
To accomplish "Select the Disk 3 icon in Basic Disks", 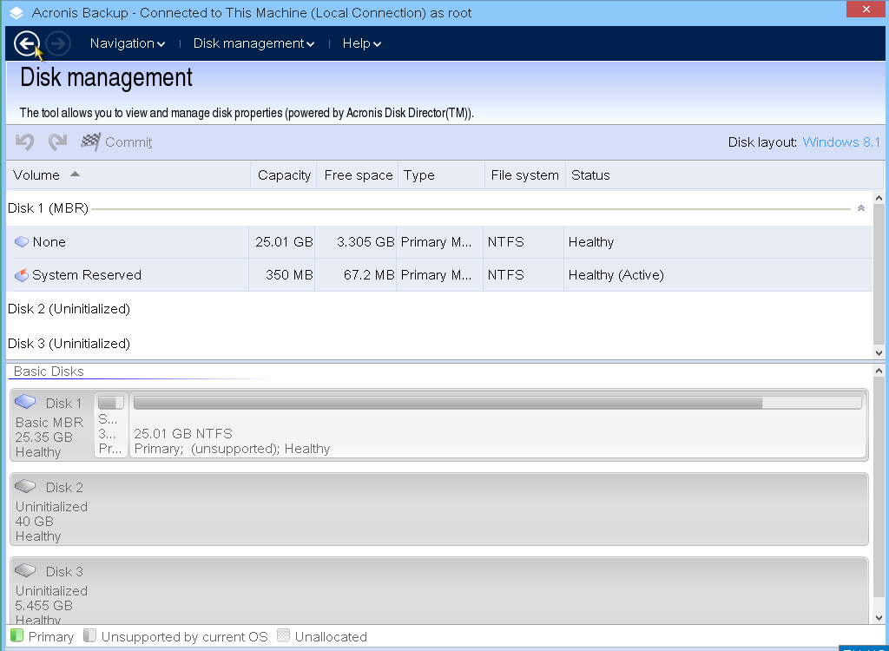I will 25,570.
